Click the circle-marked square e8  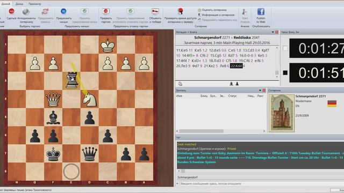tap(71, 172)
